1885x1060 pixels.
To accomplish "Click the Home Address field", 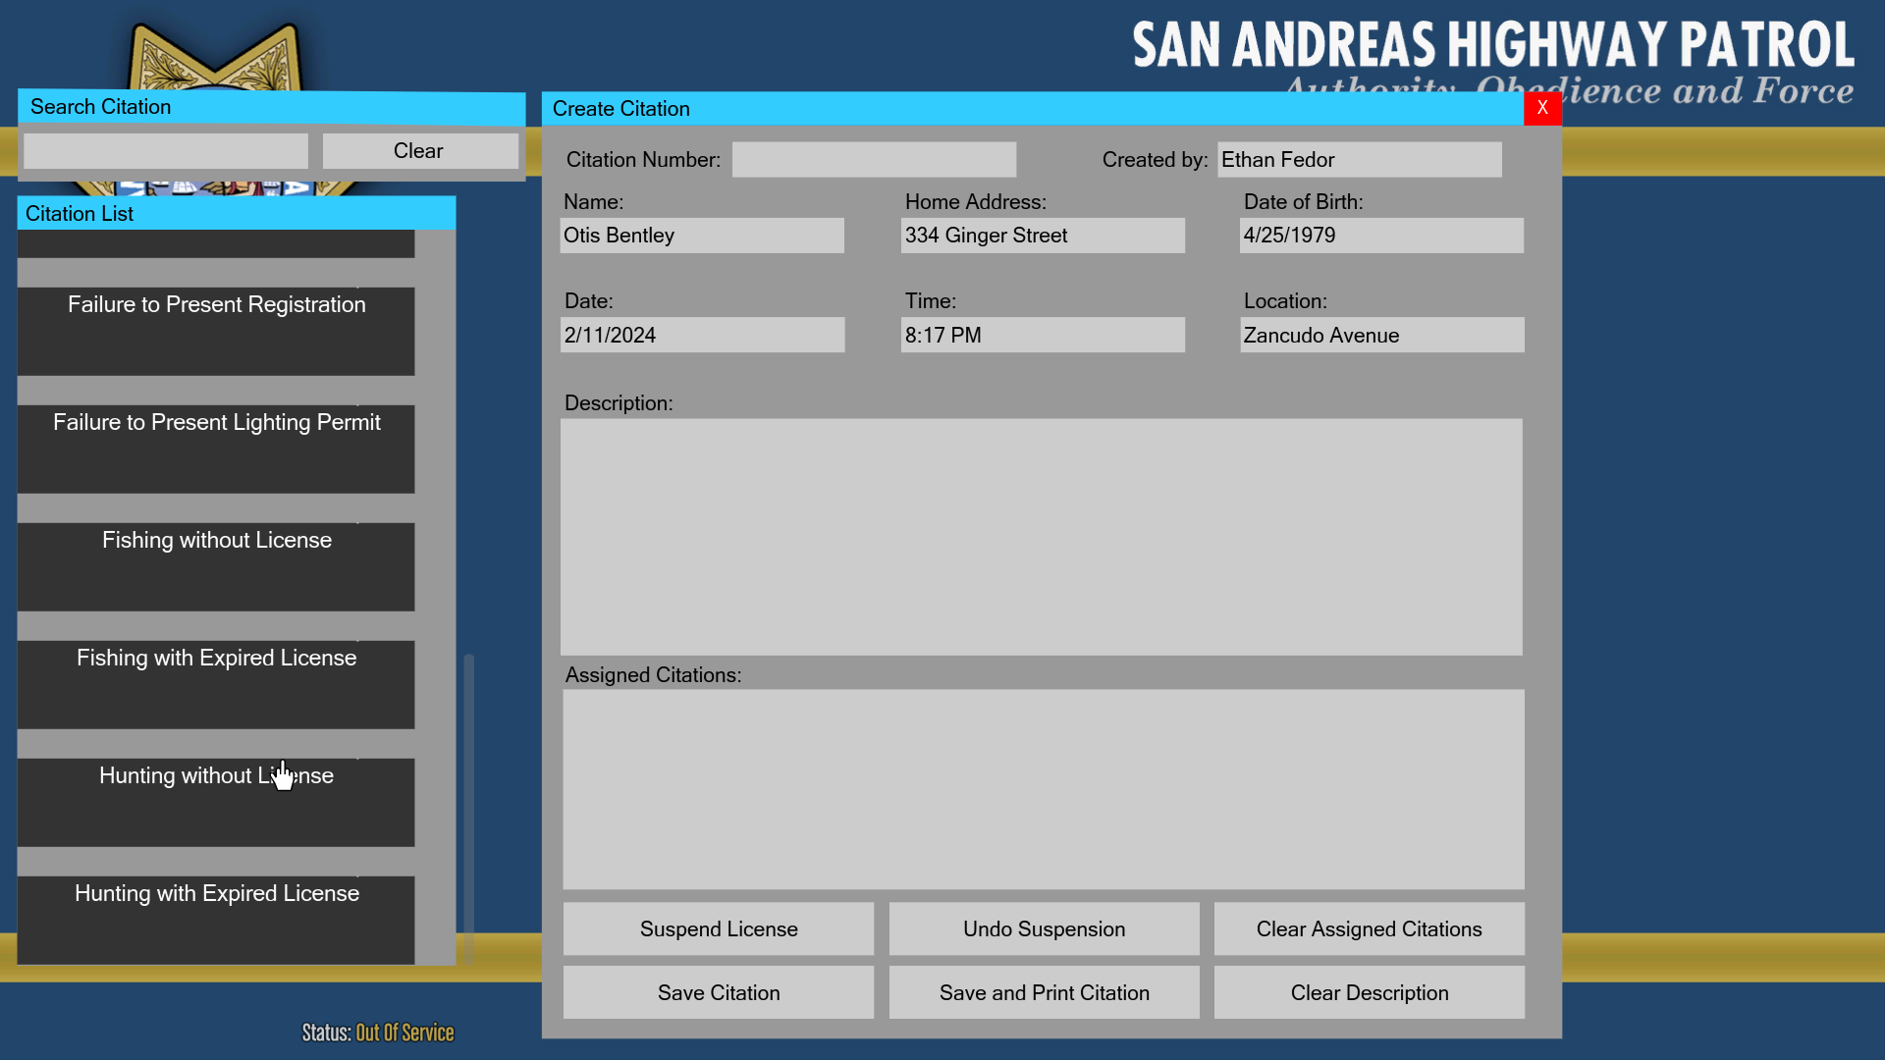I will [1042, 236].
